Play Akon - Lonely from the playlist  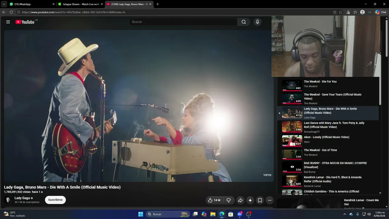328,141
